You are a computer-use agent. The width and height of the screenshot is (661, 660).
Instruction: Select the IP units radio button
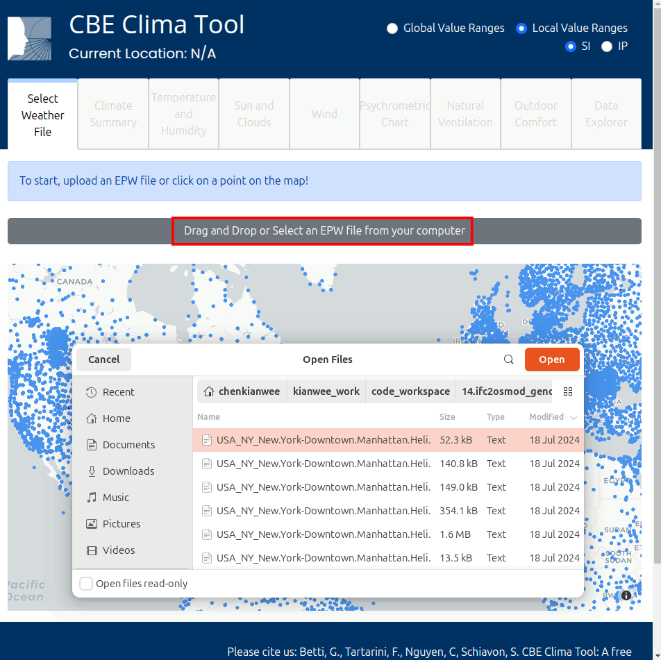click(607, 46)
